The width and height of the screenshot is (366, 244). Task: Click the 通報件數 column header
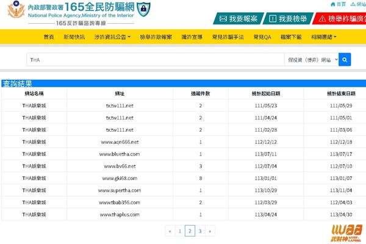click(201, 93)
